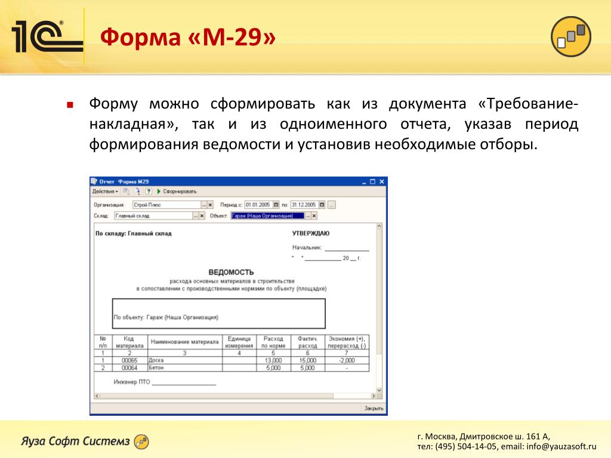Click the Объект field Гараж (Наша Организация)
Viewport: 611px width, 458px height.
pos(267,216)
